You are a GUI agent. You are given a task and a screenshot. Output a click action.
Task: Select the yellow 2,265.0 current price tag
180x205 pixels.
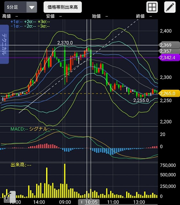click(169, 93)
